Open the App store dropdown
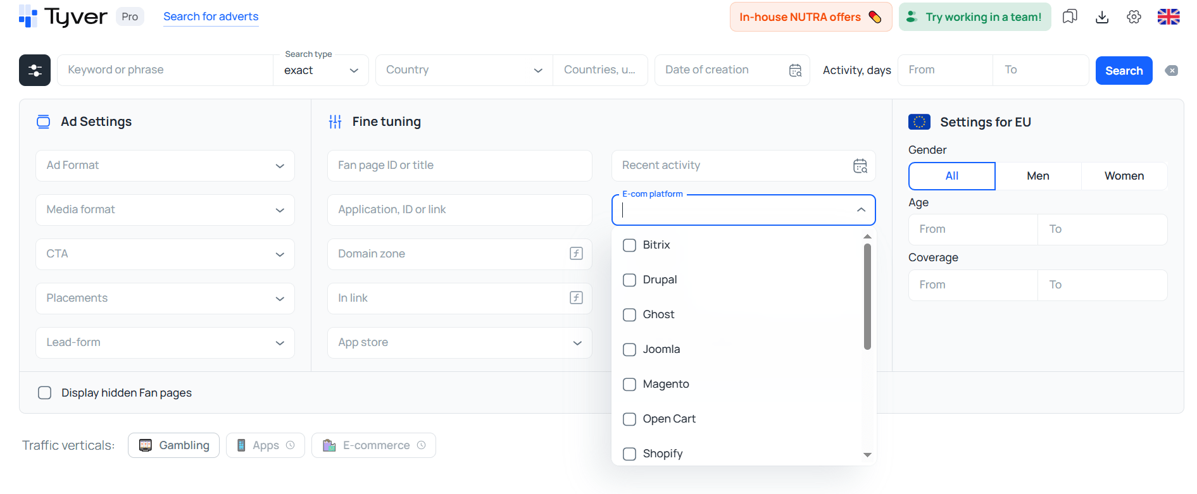Screen dimensions: 1197x494 [x=460, y=343]
